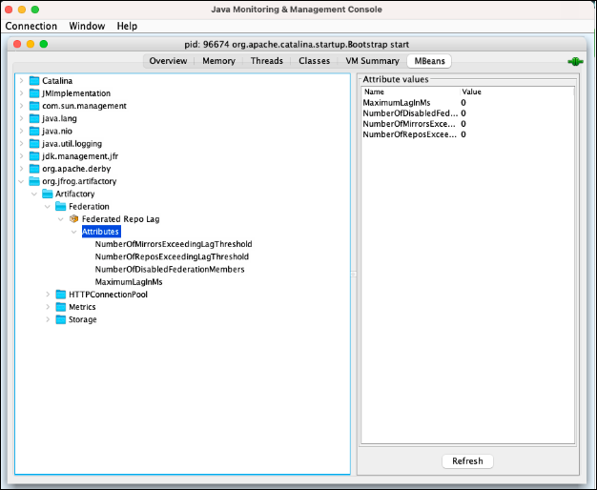Select the Attributes tree item
Screen dimensions: 597x490
point(101,232)
